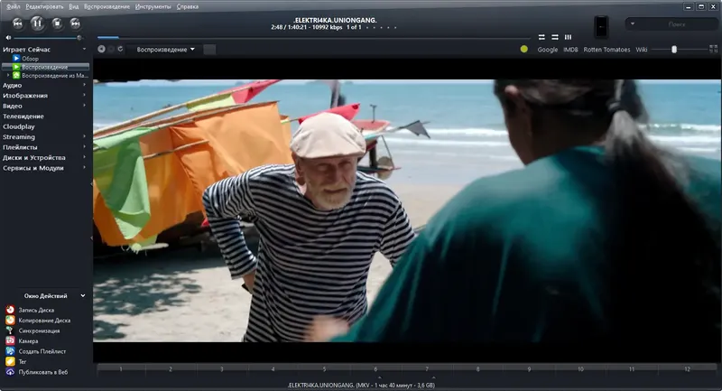
Task: Toggle the DSP equalizer bars icon
Action: tap(569, 37)
